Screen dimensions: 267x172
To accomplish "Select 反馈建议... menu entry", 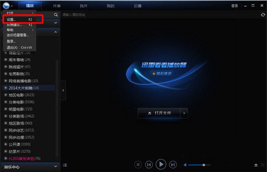I will coord(20,25).
